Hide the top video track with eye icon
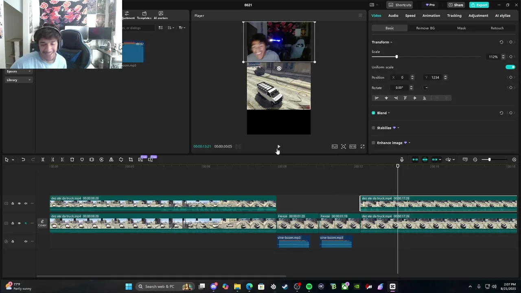Screen dimensions: 521x293 click(19, 203)
